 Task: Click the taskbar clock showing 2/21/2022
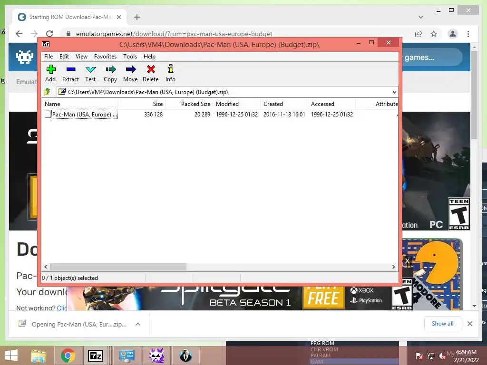pos(466,356)
